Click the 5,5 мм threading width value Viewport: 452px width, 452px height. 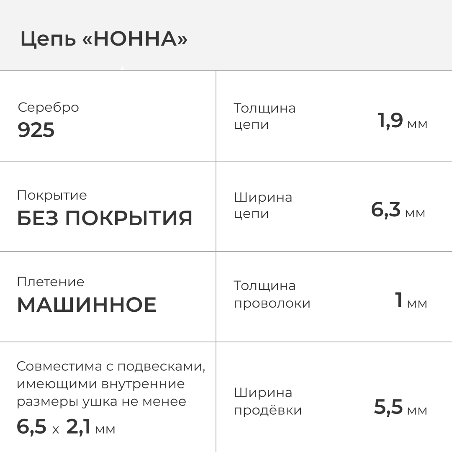[400, 408]
